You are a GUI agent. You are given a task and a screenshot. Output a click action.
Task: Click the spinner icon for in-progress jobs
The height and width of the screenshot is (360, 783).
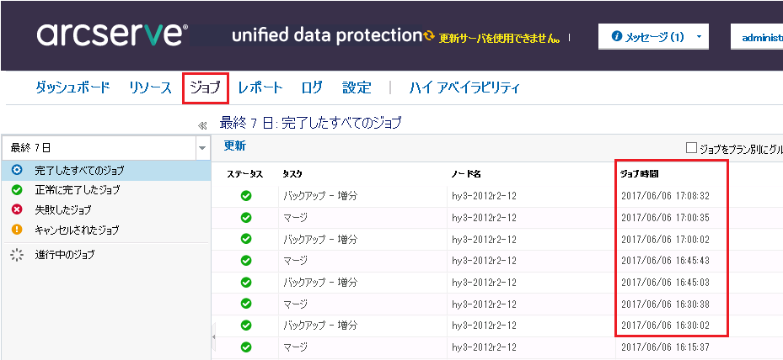17,254
